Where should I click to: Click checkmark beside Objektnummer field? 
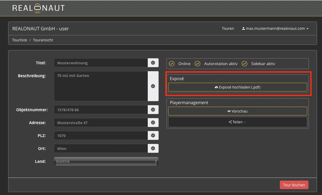click(x=153, y=110)
